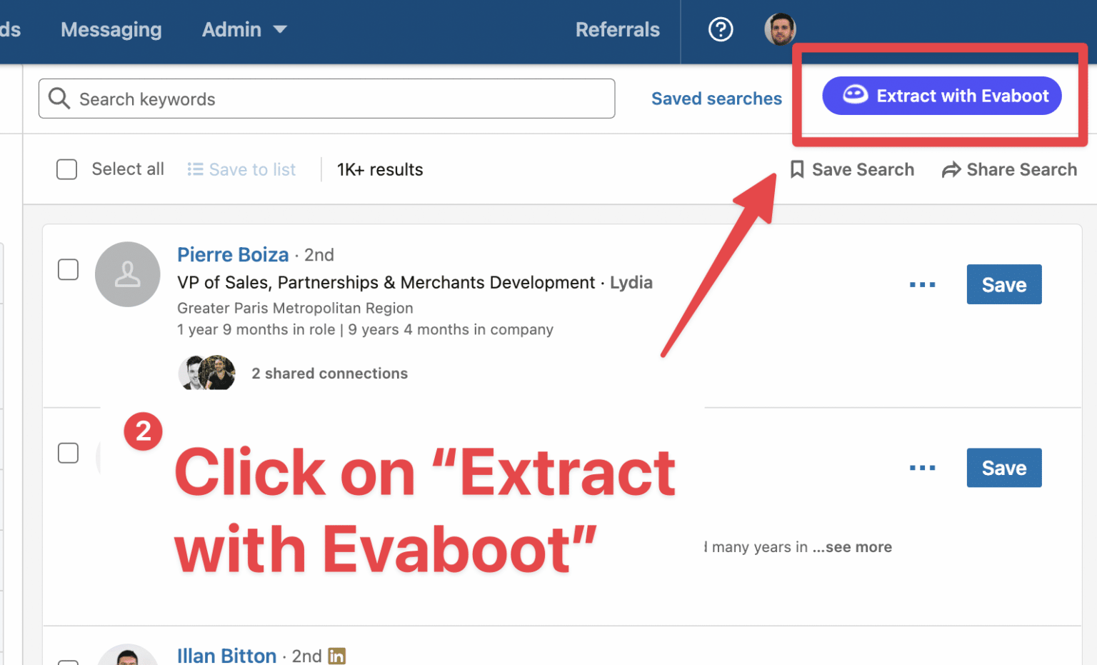The width and height of the screenshot is (1097, 665).
Task: Click inside the Search keywords field
Action: pyautogui.click(x=286, y=99)
